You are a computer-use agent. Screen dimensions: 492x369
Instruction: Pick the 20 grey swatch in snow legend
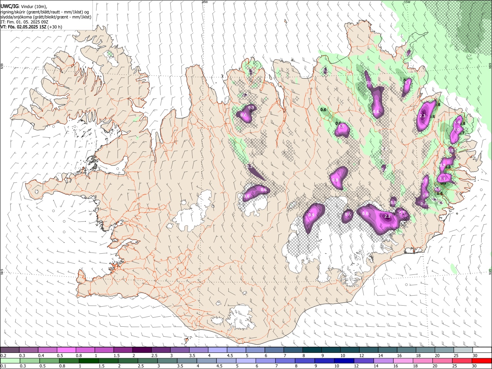tap(444, 350)
